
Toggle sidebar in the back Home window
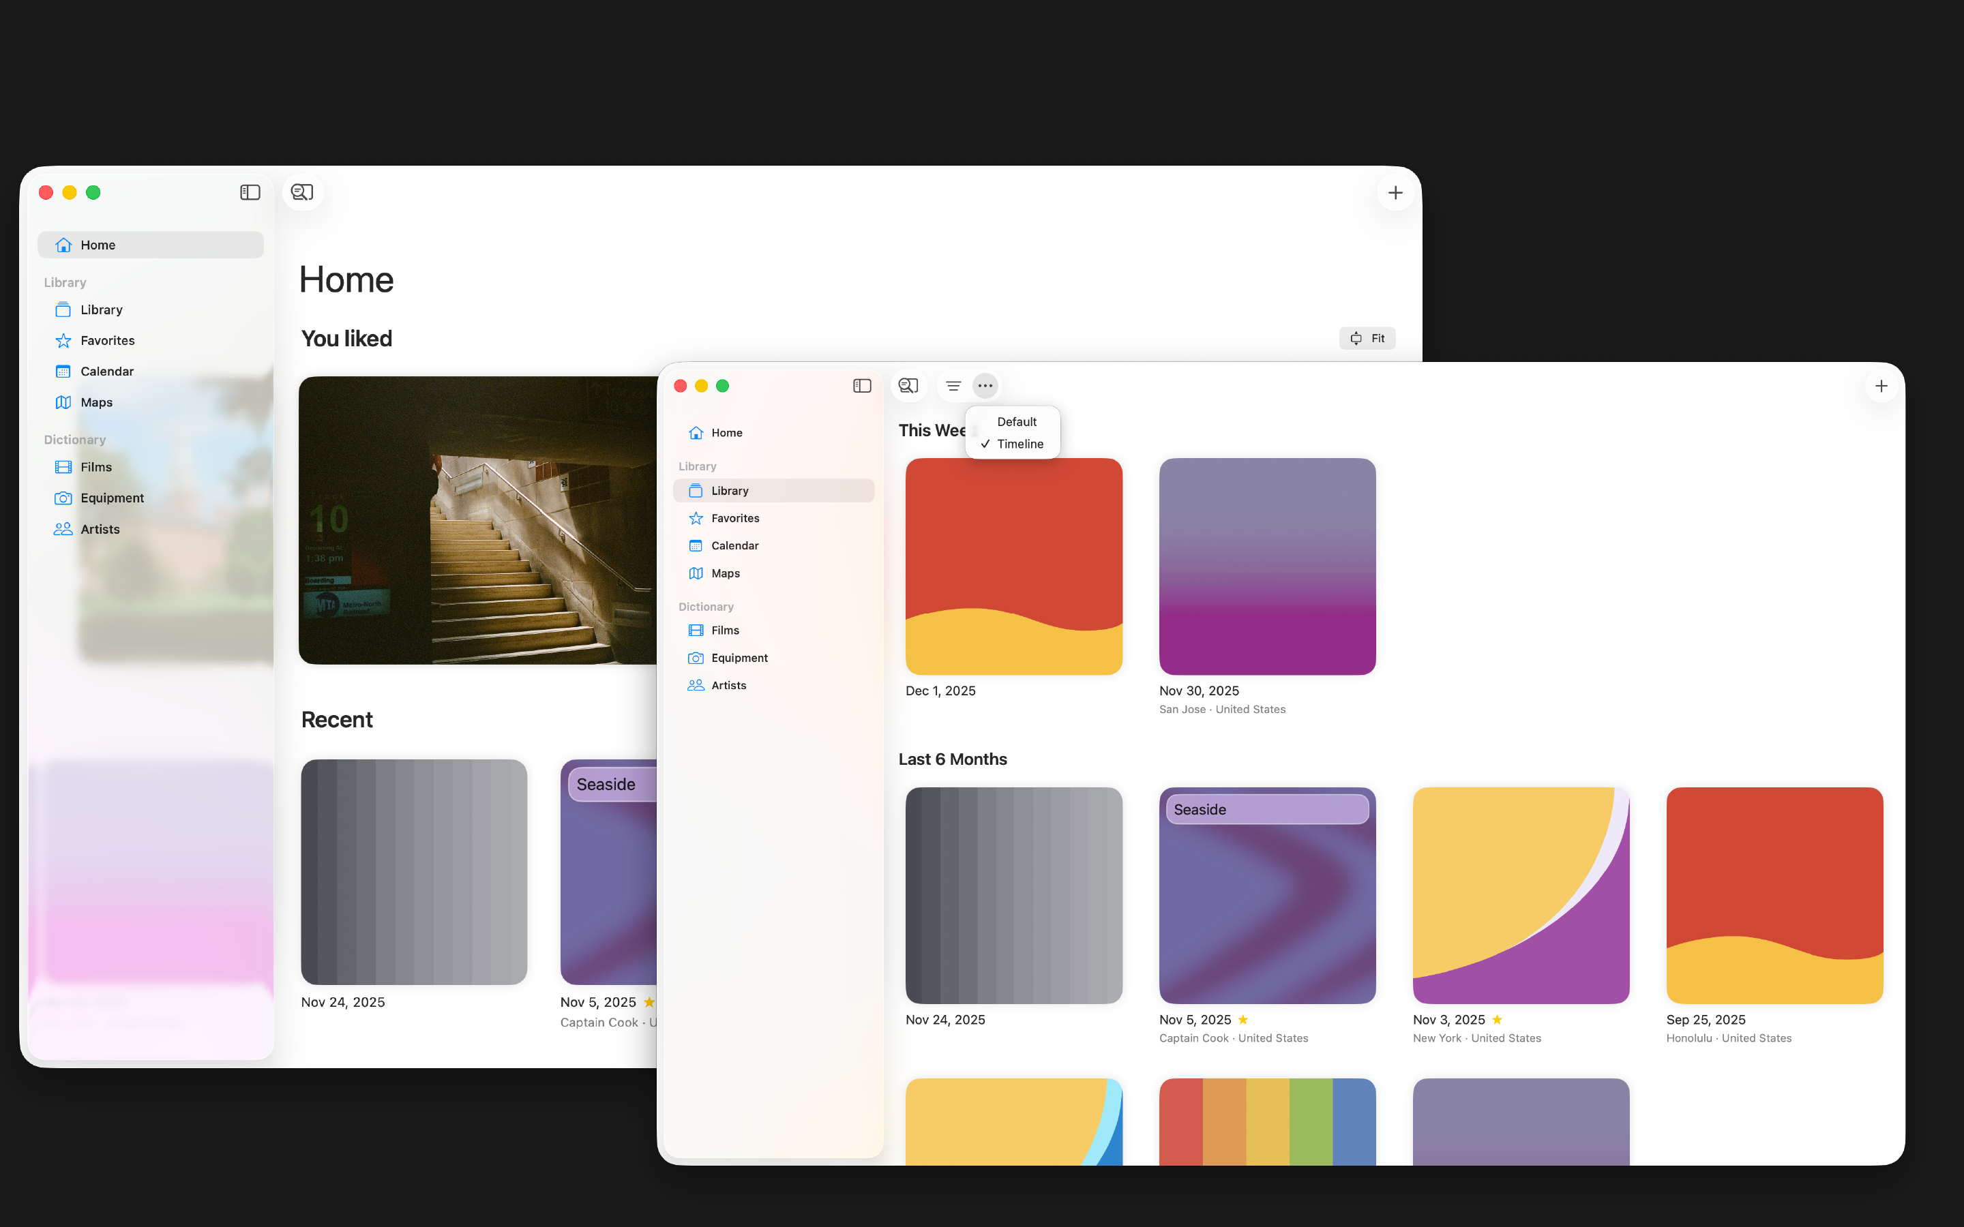click(250, 192)
